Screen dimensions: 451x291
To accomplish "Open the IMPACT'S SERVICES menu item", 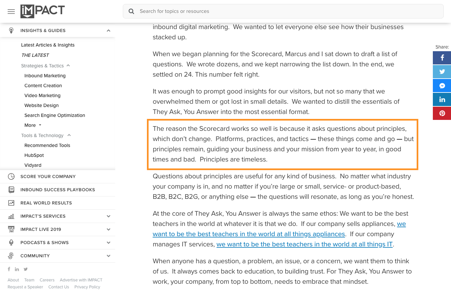I will (43, 216).
